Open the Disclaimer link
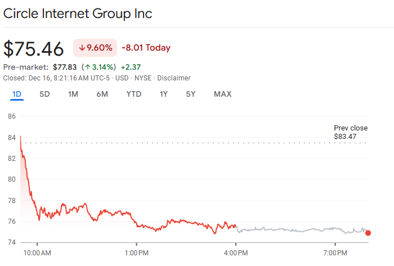394x266 pixels. tap(174, 78)
